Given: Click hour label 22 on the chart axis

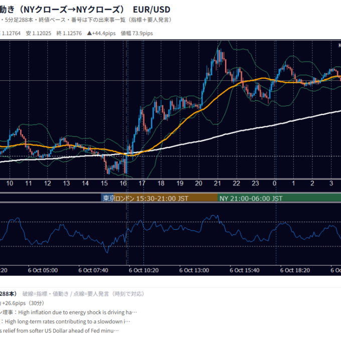Looking at the screenshot, I should pos(236,184).
